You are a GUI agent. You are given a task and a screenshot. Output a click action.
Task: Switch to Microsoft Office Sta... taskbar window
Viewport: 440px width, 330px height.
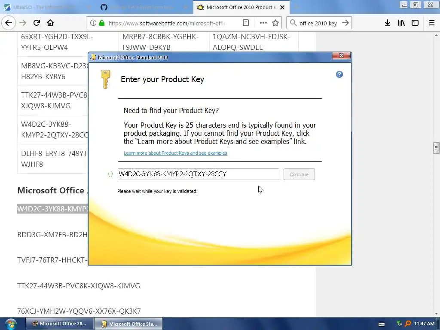[128, 324]
